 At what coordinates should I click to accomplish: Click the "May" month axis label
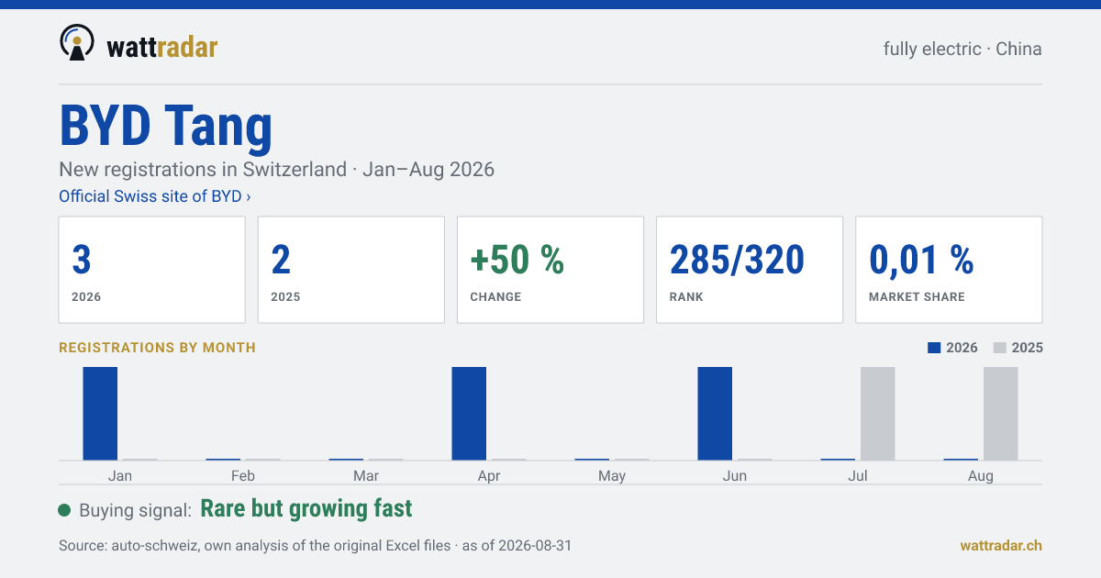[612, 475]
